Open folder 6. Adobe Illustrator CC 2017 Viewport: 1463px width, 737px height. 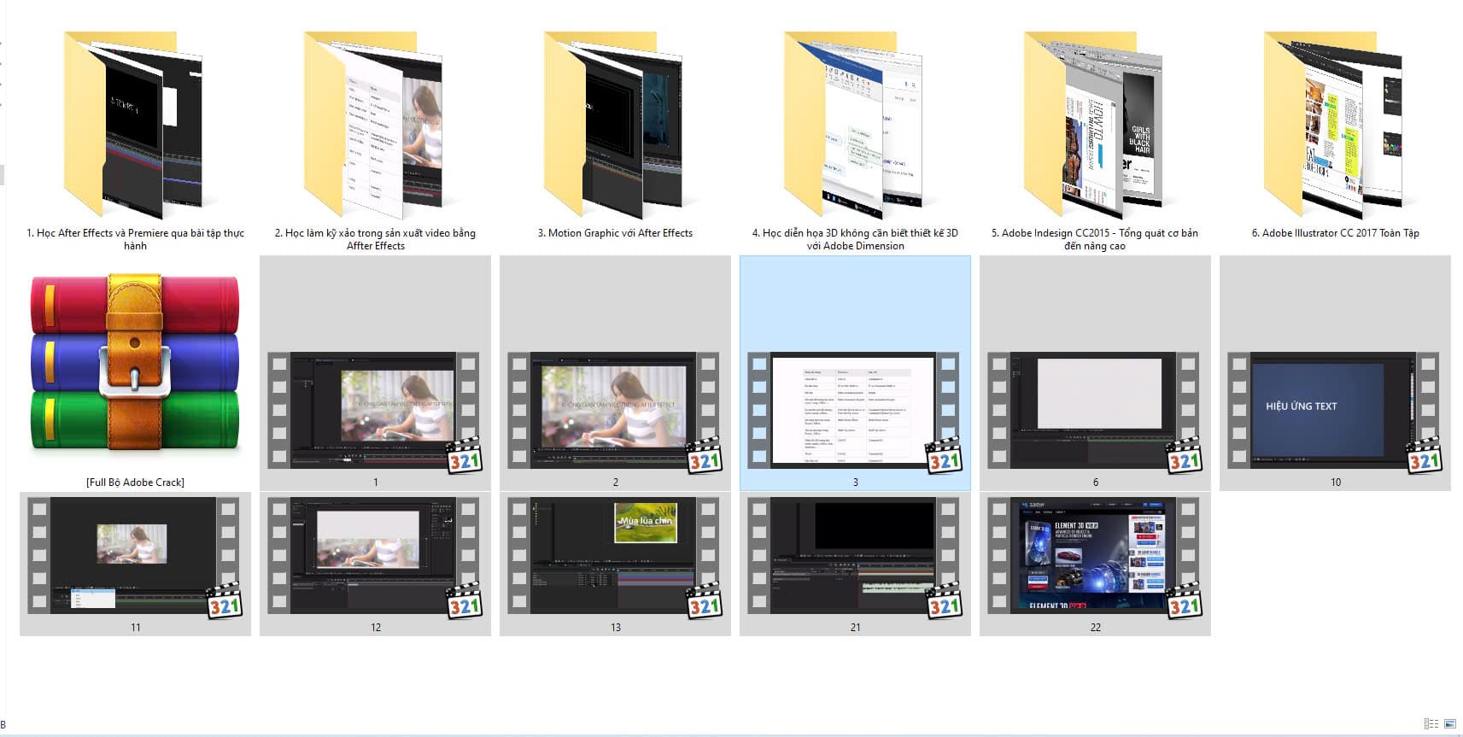1334,126
